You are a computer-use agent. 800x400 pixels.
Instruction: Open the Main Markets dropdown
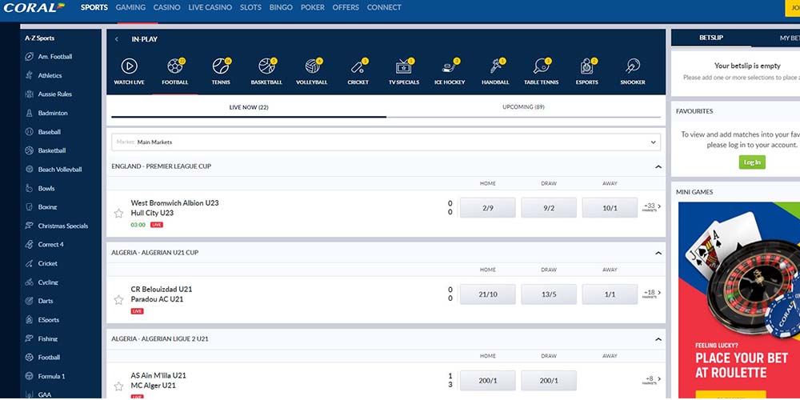(x=386, y=142)
